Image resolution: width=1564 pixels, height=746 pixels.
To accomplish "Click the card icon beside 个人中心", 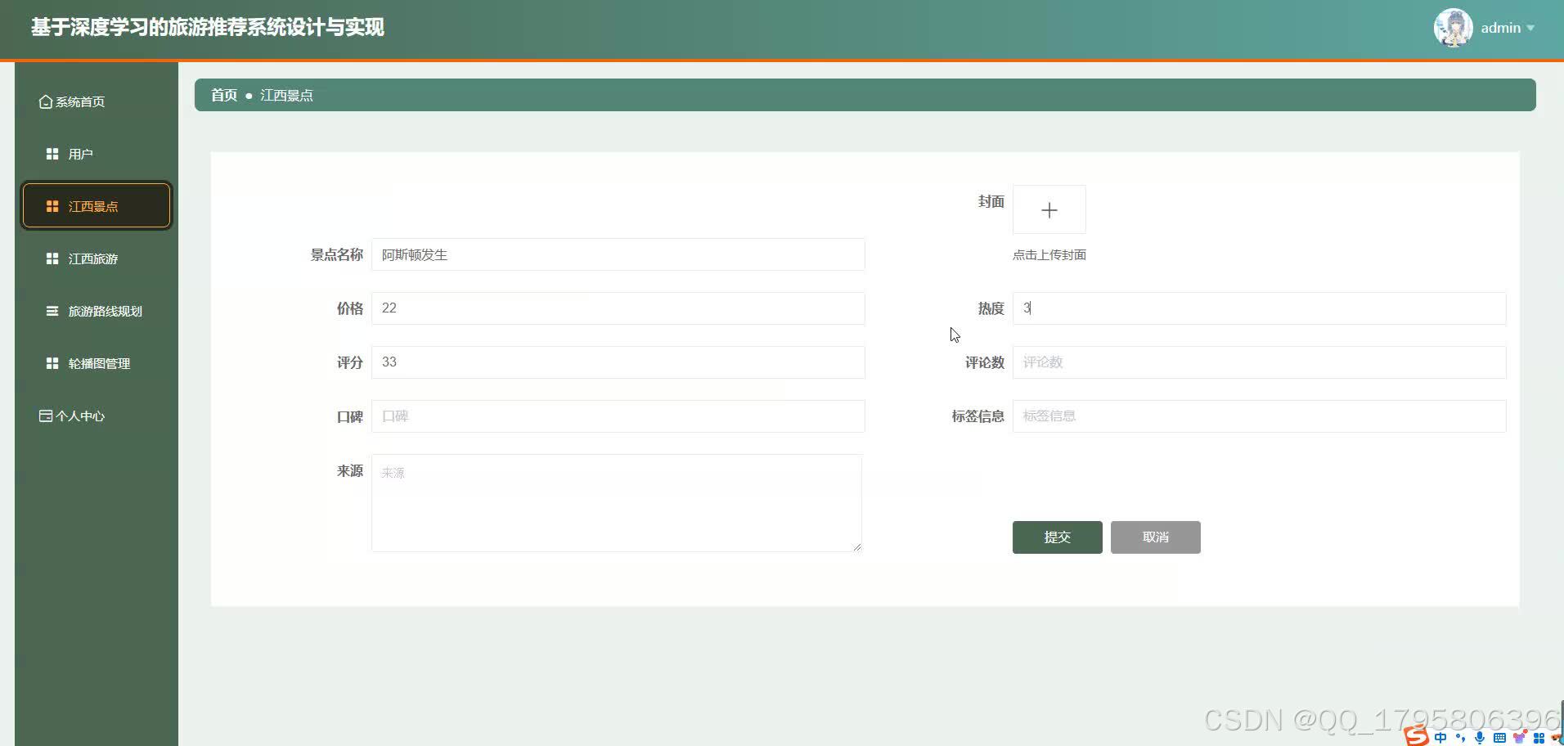I will [x=46, y=416].
